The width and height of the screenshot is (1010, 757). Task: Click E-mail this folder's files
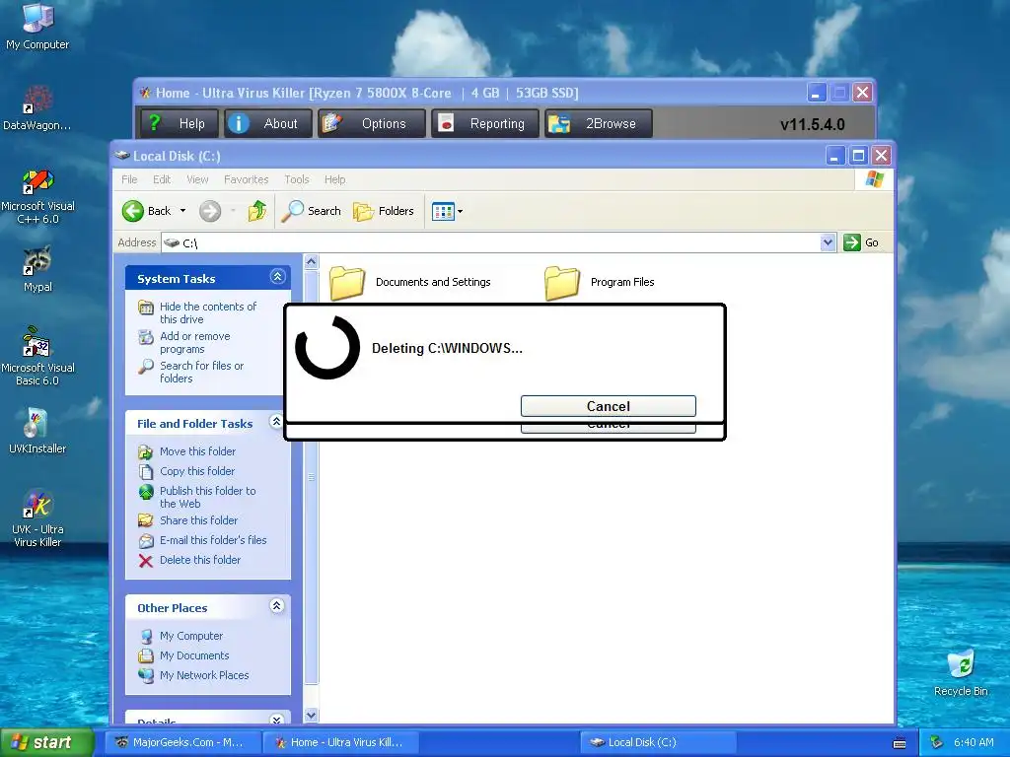point(213,540)
